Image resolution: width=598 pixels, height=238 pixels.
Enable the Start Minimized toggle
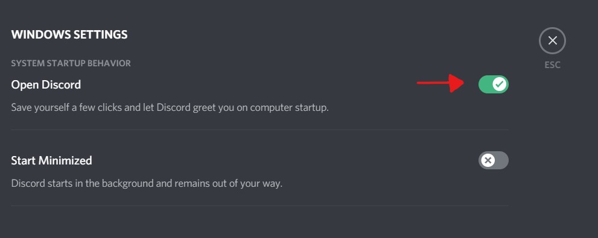(x=494, y=160)
